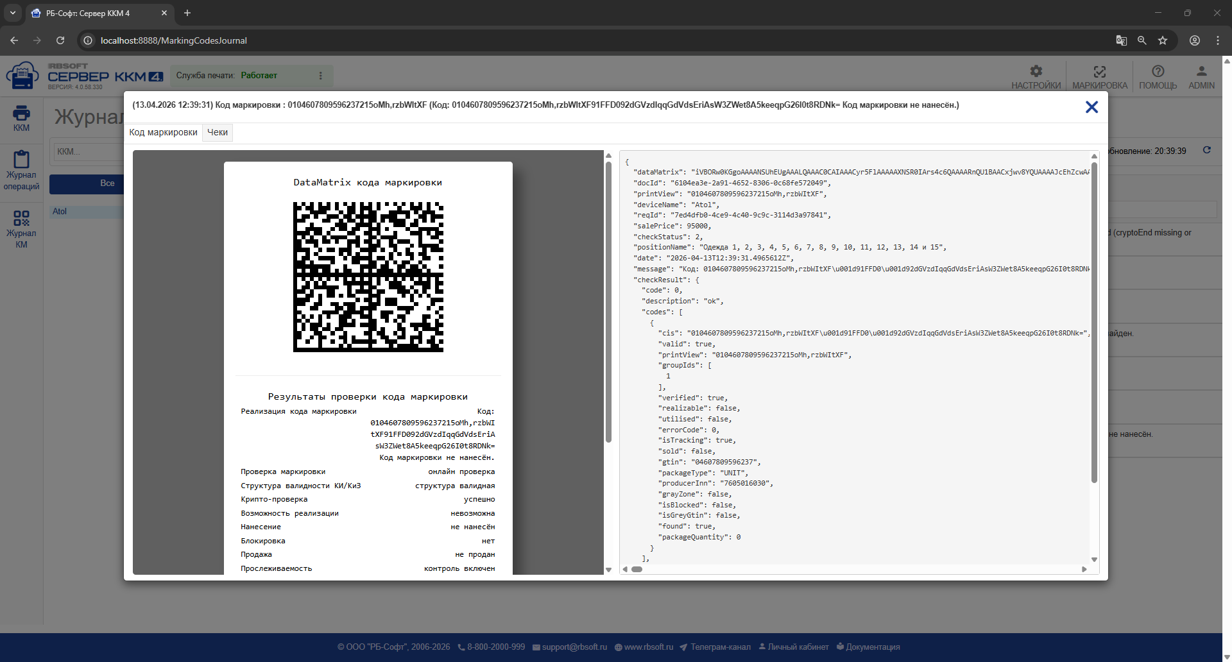
Task: Click the "deviceName": "Atol" line
Action: 677,205
